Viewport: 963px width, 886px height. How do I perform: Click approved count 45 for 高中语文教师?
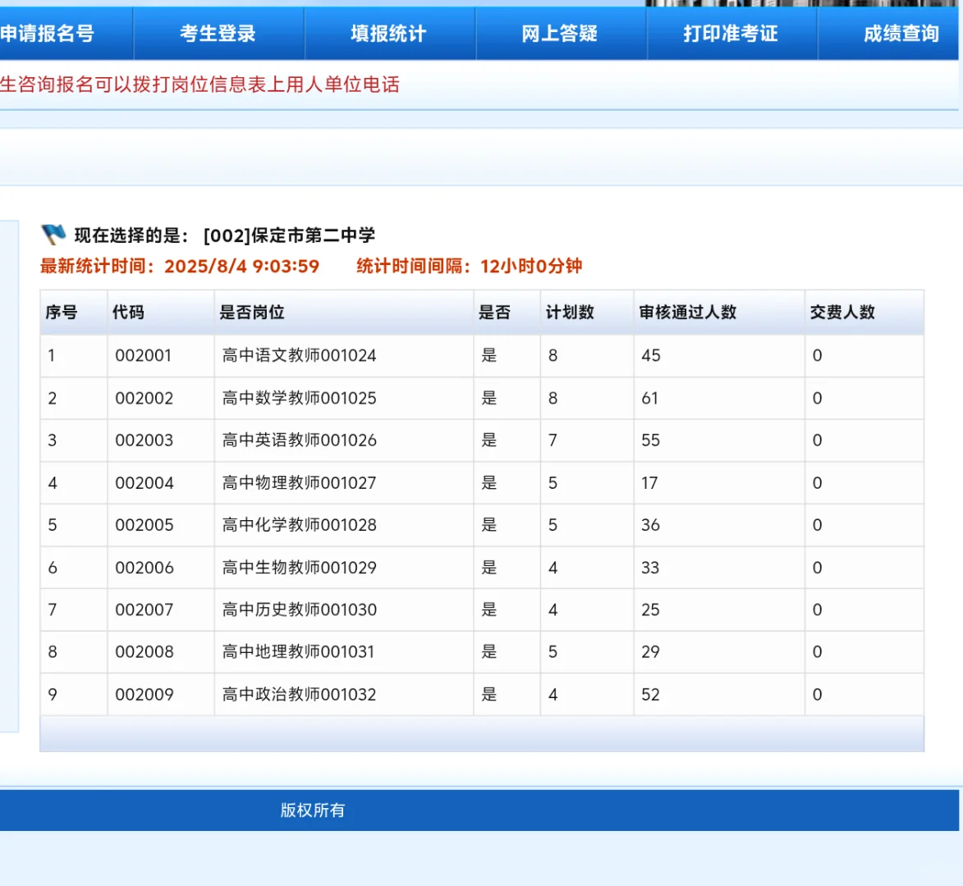651,355
